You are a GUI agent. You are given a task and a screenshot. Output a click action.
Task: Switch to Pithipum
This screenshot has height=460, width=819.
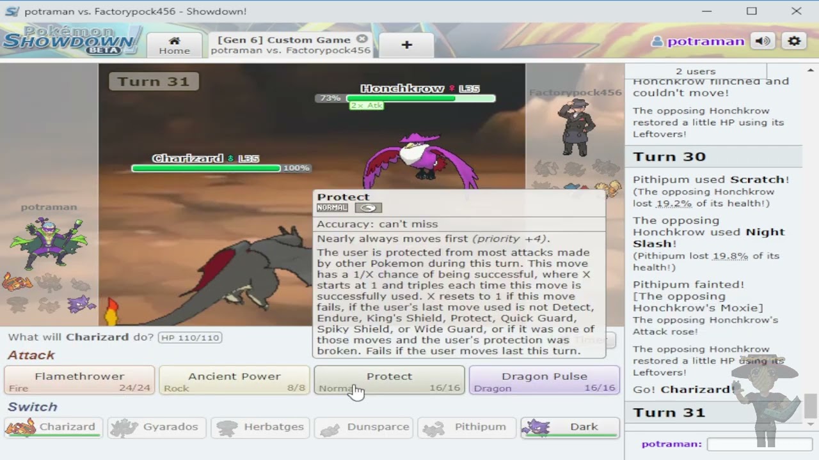pyautogui.click(x=466, y=427)
